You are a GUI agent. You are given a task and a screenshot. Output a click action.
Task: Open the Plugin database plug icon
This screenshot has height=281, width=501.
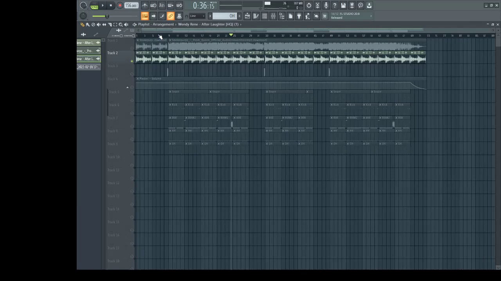pos(299,16)
